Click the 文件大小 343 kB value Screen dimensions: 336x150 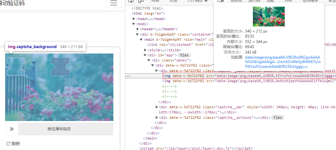click(251, 52)
